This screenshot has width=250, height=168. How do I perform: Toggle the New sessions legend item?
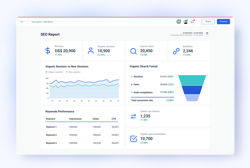click(x=73, y=72)
